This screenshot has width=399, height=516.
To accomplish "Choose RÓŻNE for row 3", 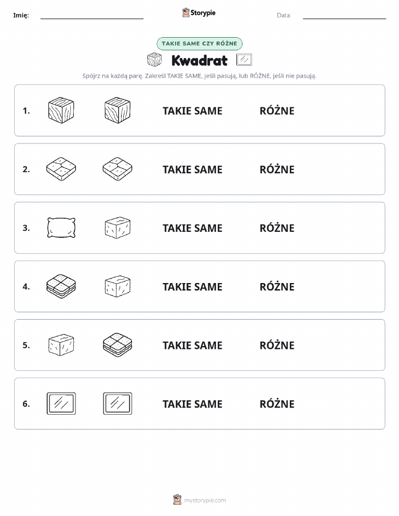I will click(x=277, y=228).
